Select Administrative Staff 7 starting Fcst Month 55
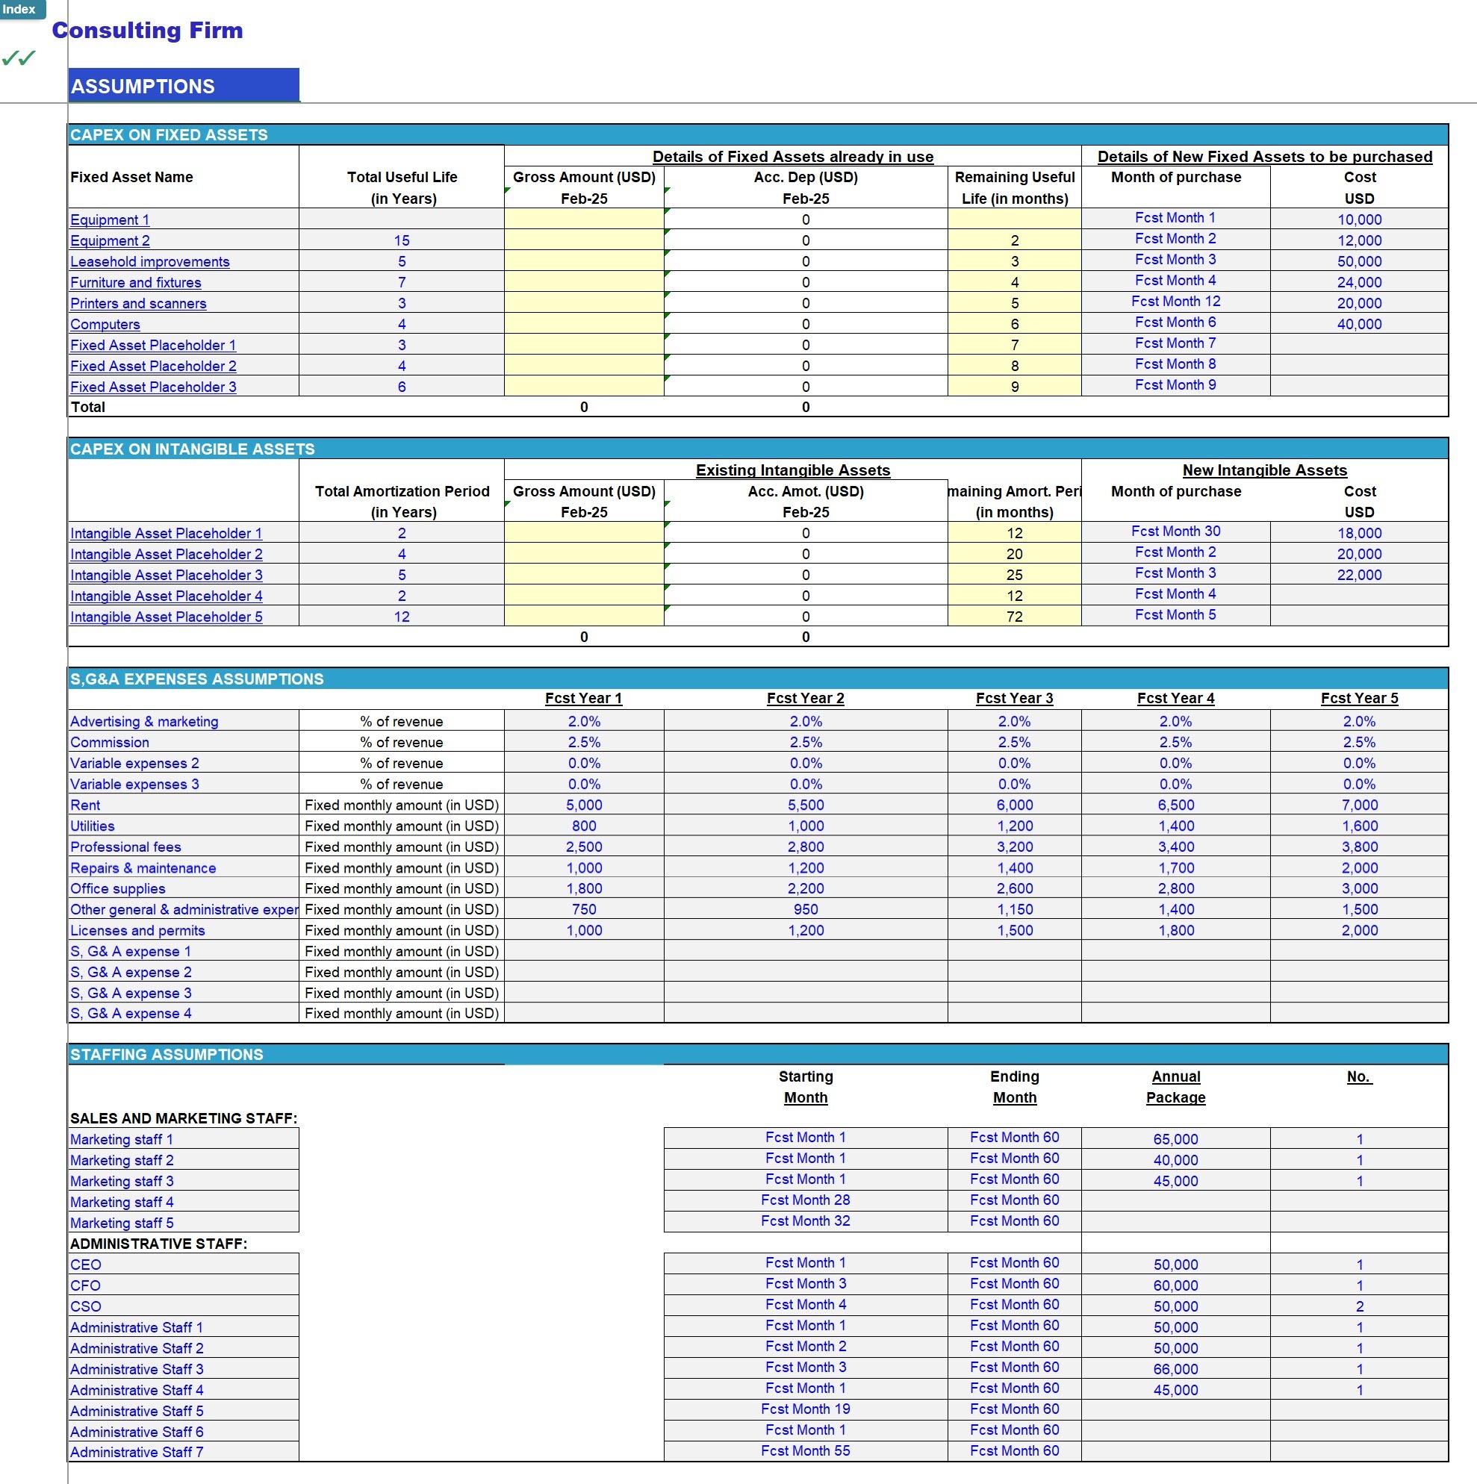Screen dimensions: 1477x1484 click(806, 1450)
